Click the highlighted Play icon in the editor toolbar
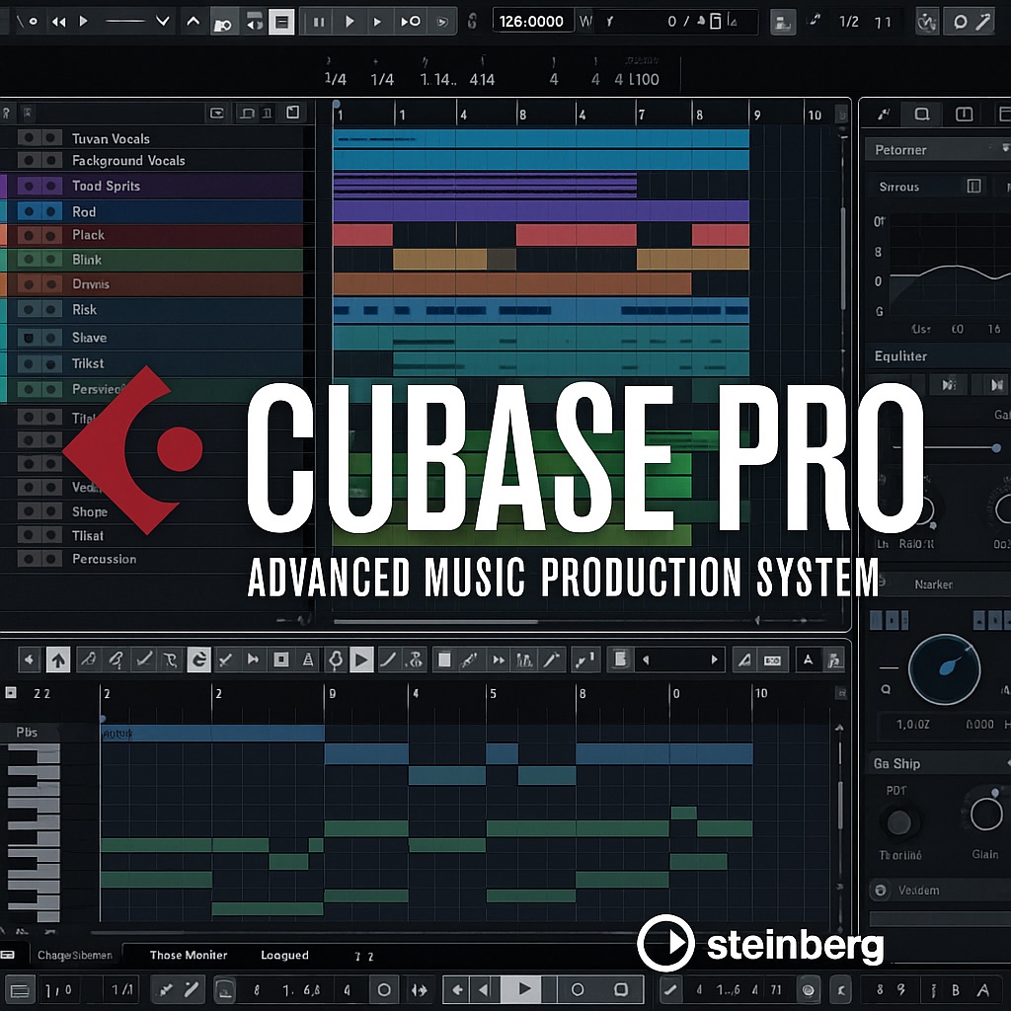 [x=361, y=660]
